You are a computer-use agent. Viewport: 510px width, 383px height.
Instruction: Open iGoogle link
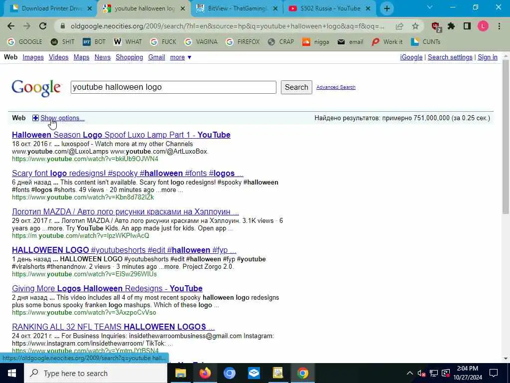(411, 57)
